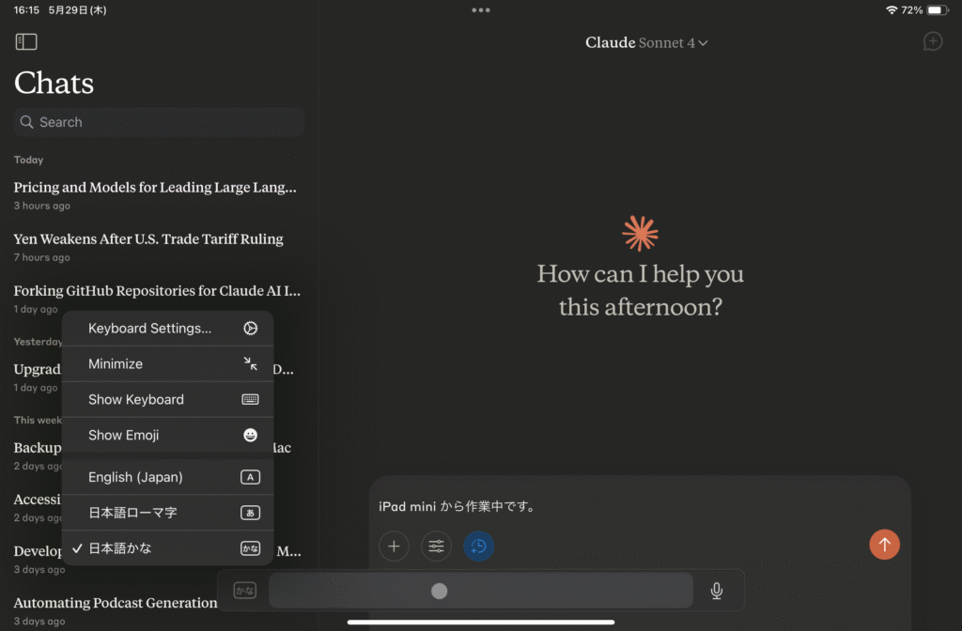Open the tools sliders icon in composer
The width and height of the screenshot is (962, 631).
[436, 546]
